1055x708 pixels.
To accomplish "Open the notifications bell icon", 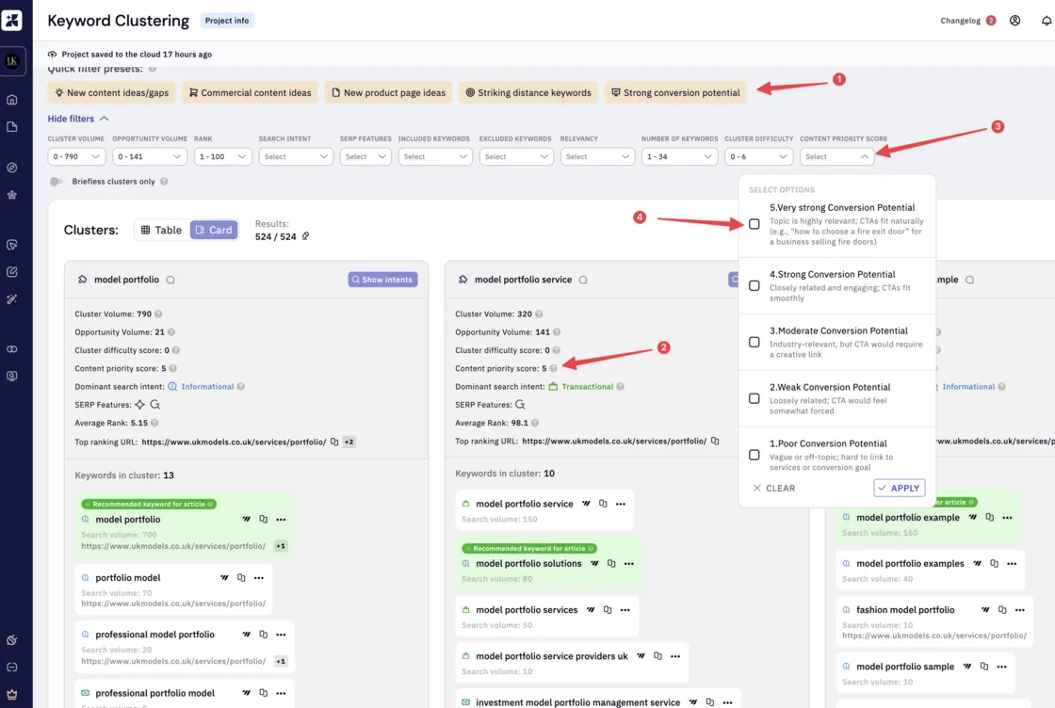I will pyautogui.click(x=1047, y=21).
